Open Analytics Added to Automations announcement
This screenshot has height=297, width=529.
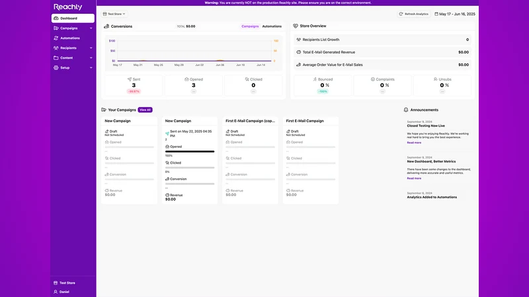tap(432, 197)
